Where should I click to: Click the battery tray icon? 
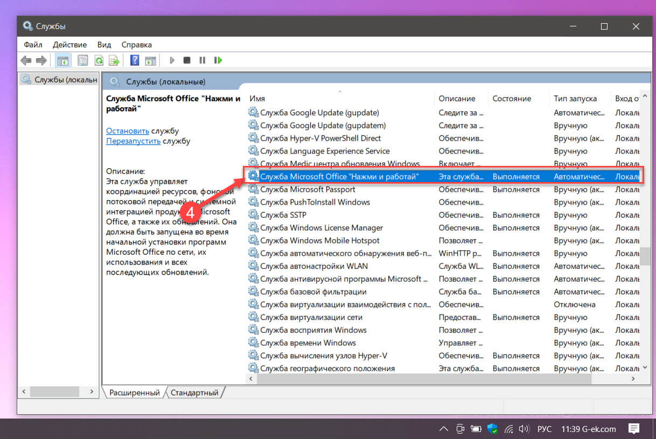(x=476, y=429)
